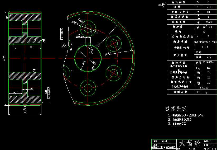Click the symmetry tolerance frame '0.010 A'
Image resolution: width=217 pixels, height=150 pixels.
pyautogui.click(x=62, y=34)
